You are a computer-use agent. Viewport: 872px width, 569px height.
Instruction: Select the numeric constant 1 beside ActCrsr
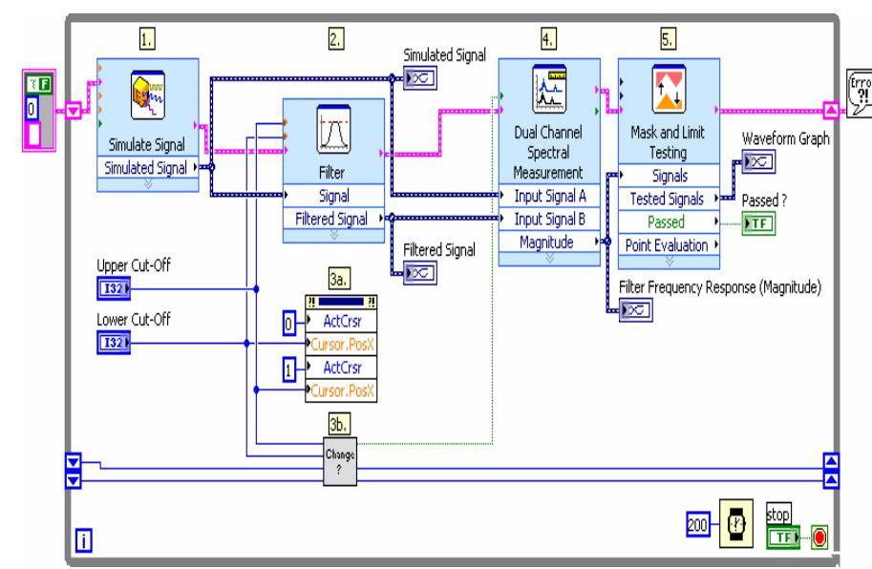coord(288,370)
